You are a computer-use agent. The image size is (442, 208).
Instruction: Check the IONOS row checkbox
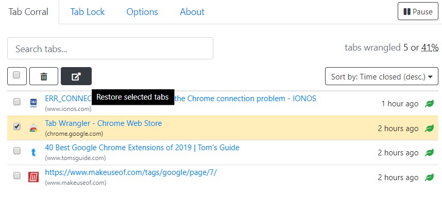(17, 102)
